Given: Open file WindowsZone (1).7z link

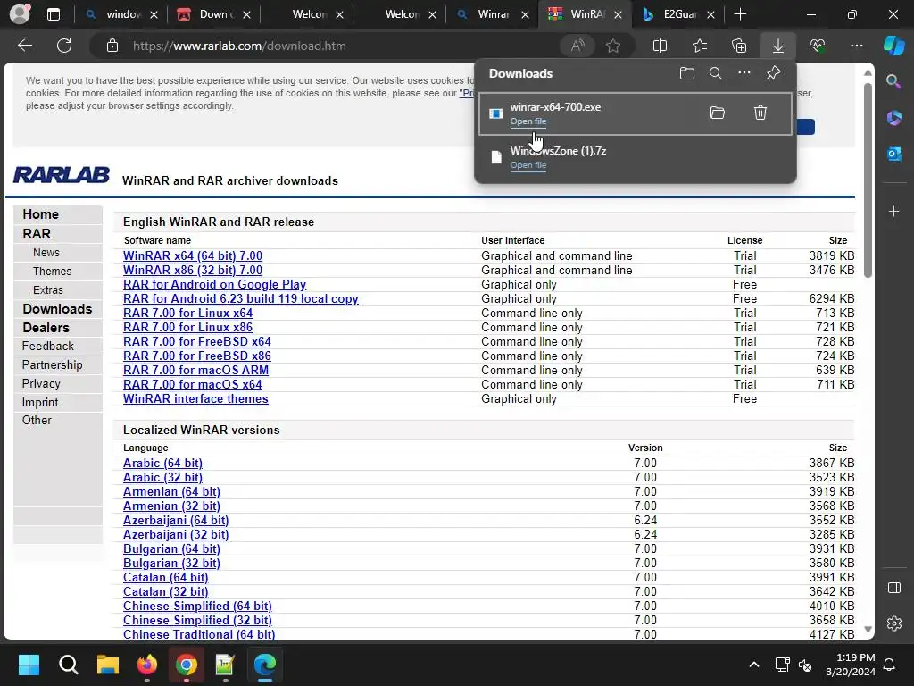Looking at the screenshot, I should tap(528, 165).
